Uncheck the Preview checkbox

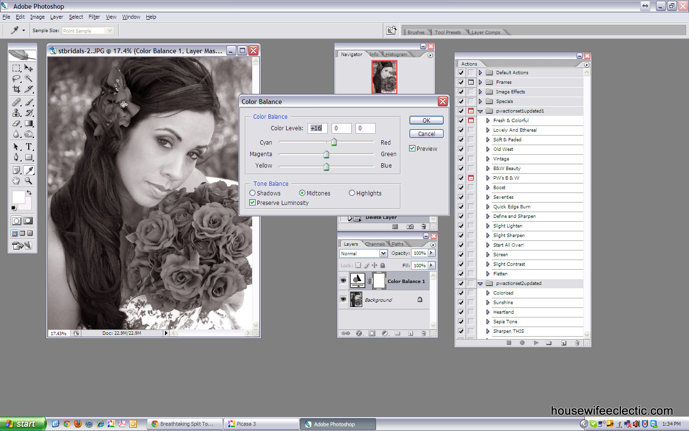click(x=412, y=148)
